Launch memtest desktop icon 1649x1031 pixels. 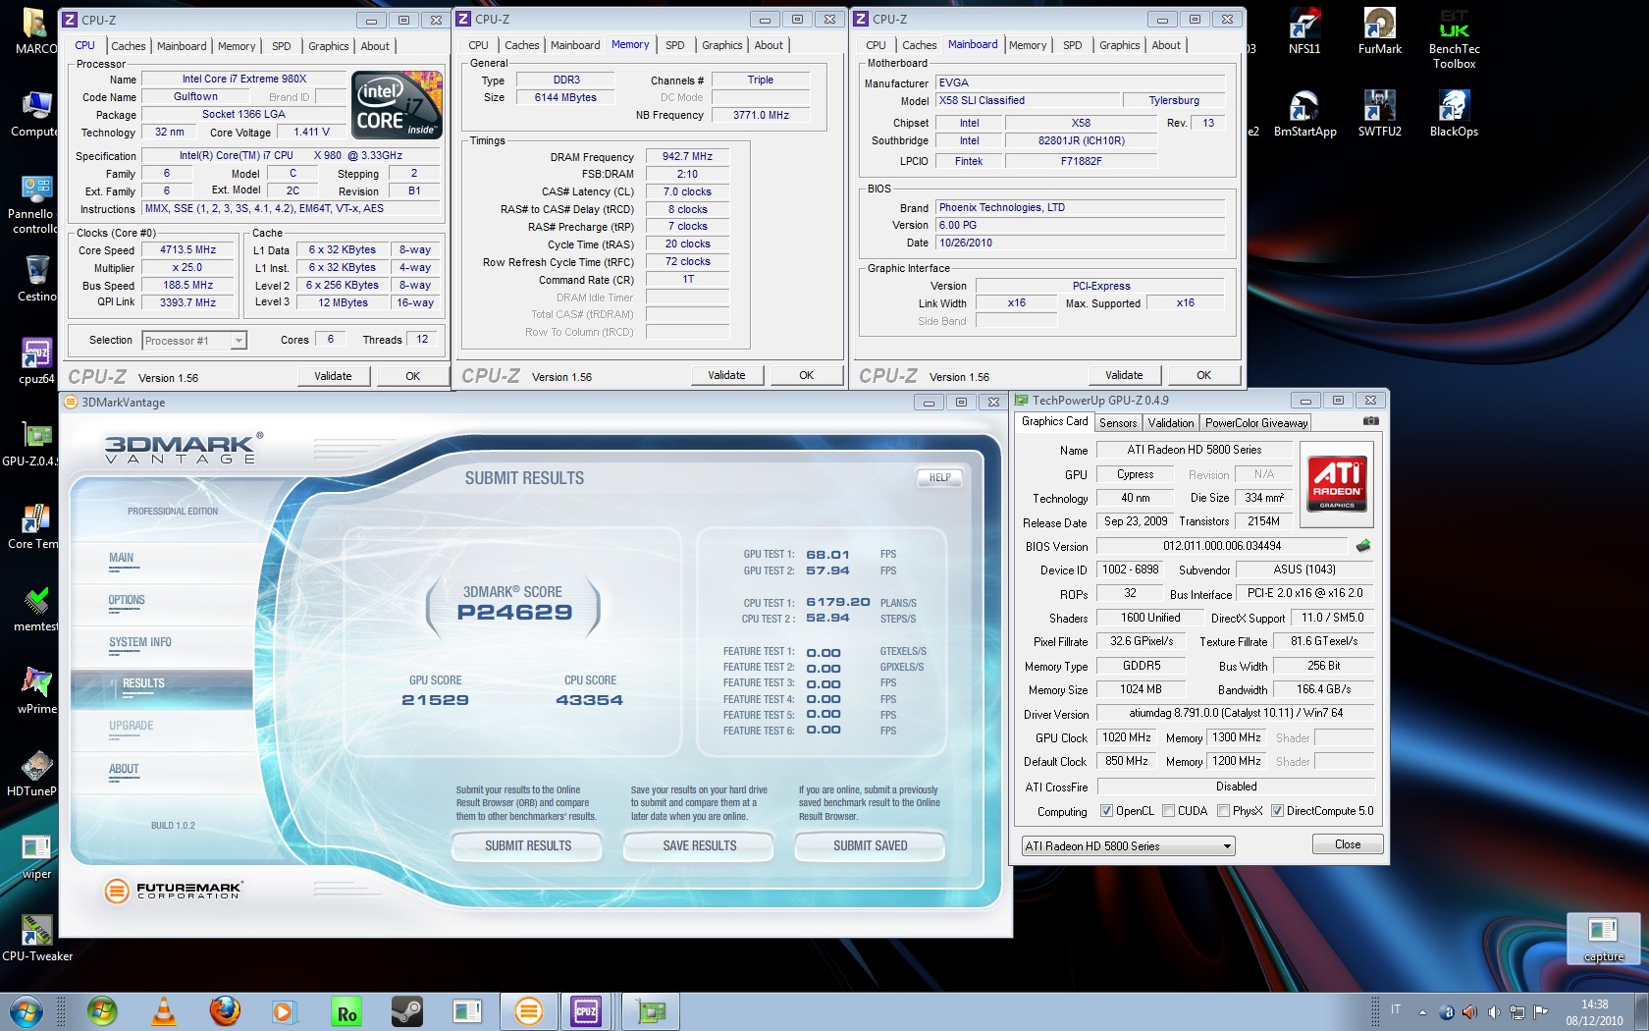36,609
